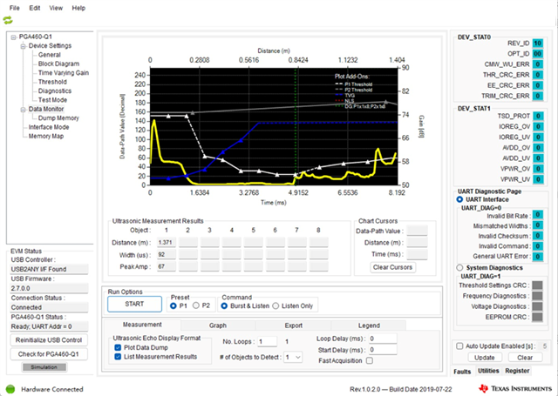Click the Threshold Settings CRC indicator
This screenshot has height=396, width=558.
537,285
